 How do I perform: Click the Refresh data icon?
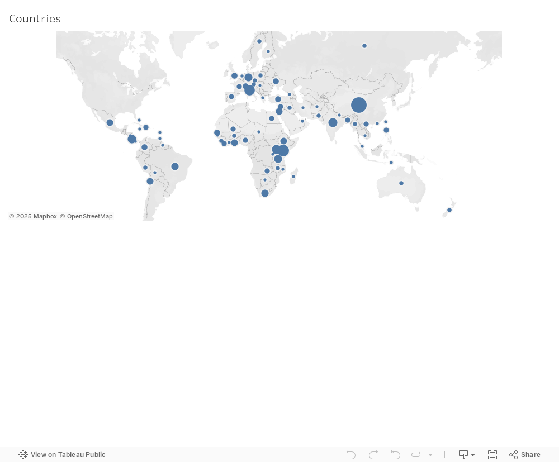pos(416,455)
